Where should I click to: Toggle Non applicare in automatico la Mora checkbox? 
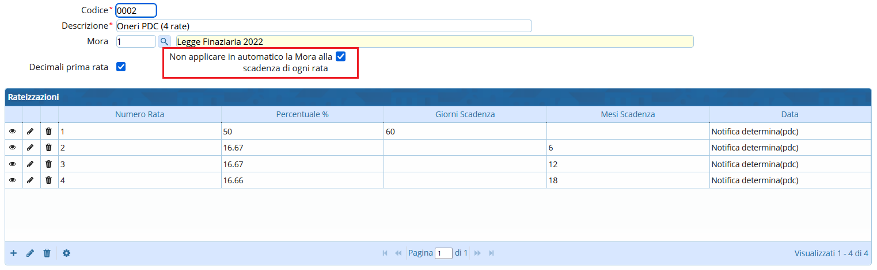[x=340, y=56]
